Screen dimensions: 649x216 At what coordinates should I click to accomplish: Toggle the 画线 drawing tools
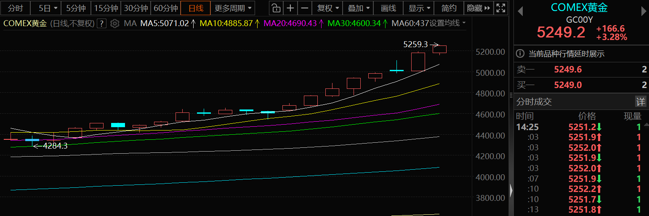(x=388, y=8)
